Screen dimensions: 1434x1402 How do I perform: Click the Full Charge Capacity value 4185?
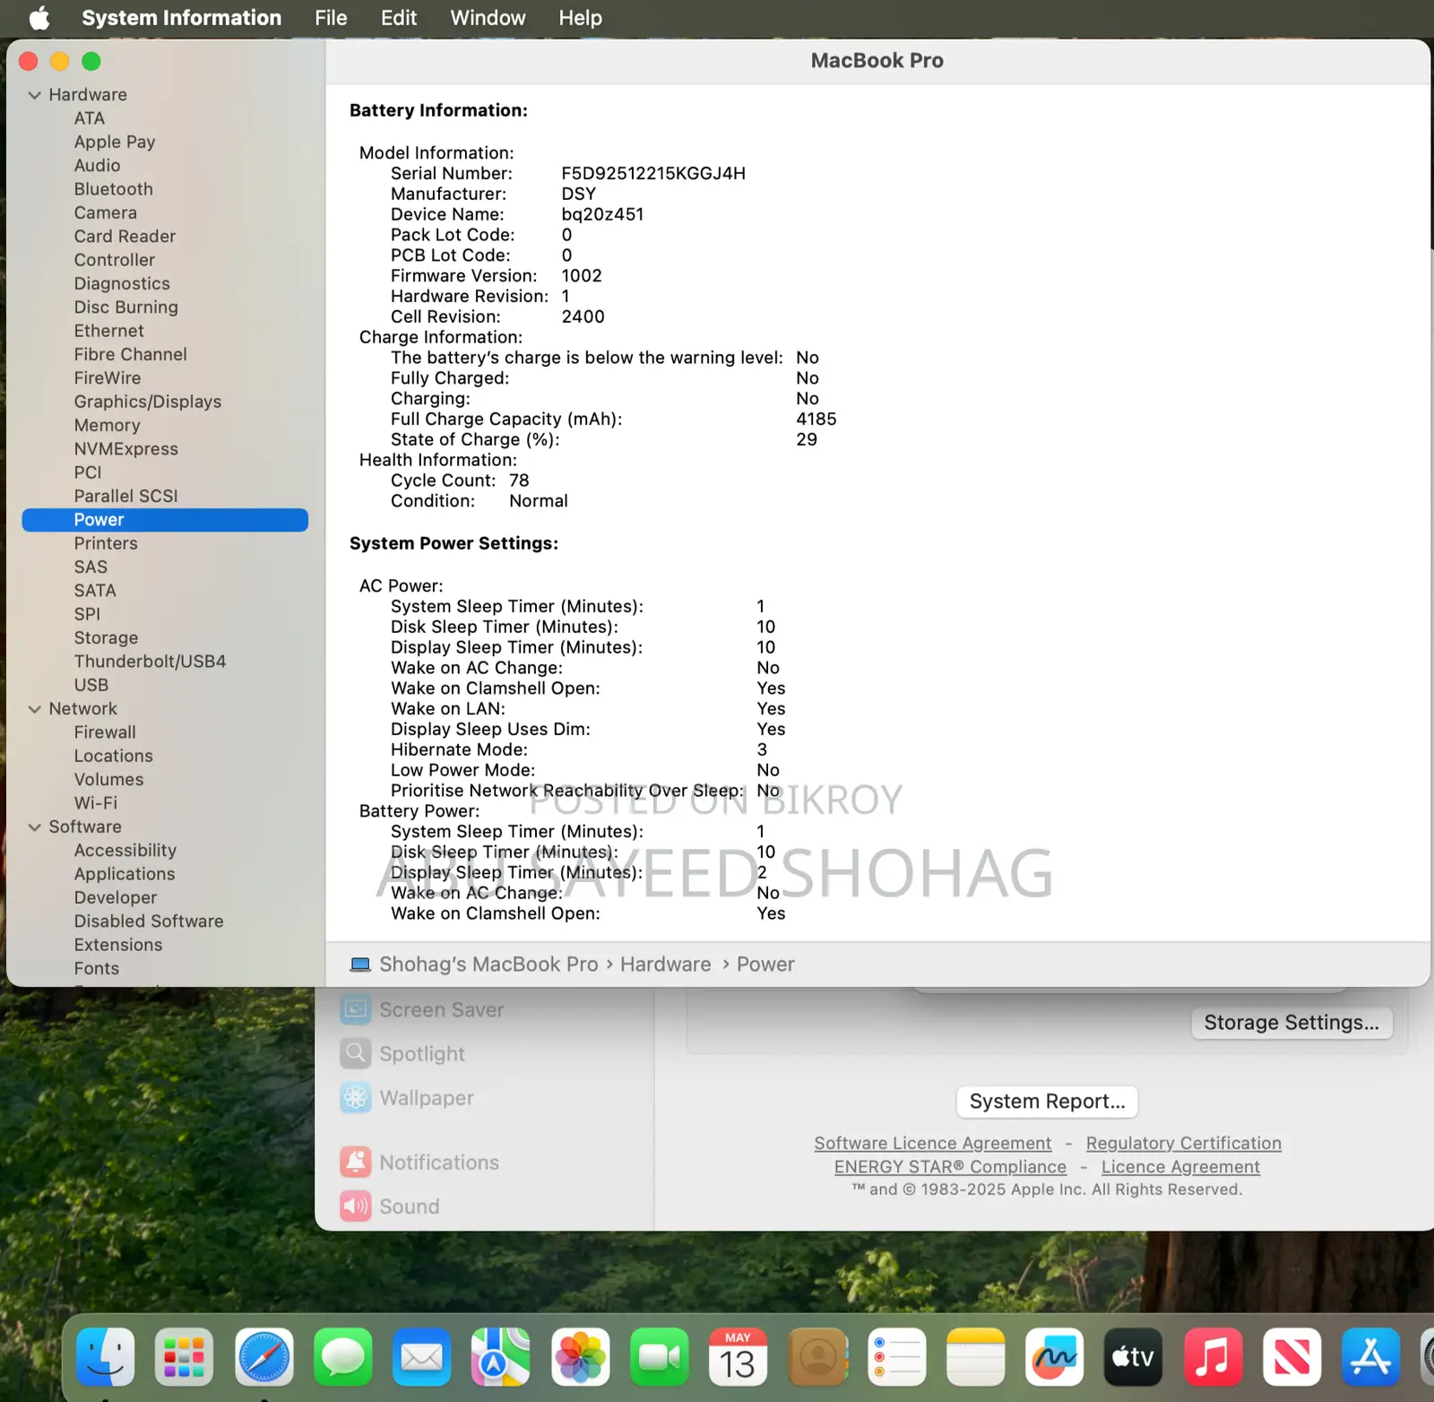point(816,420)
